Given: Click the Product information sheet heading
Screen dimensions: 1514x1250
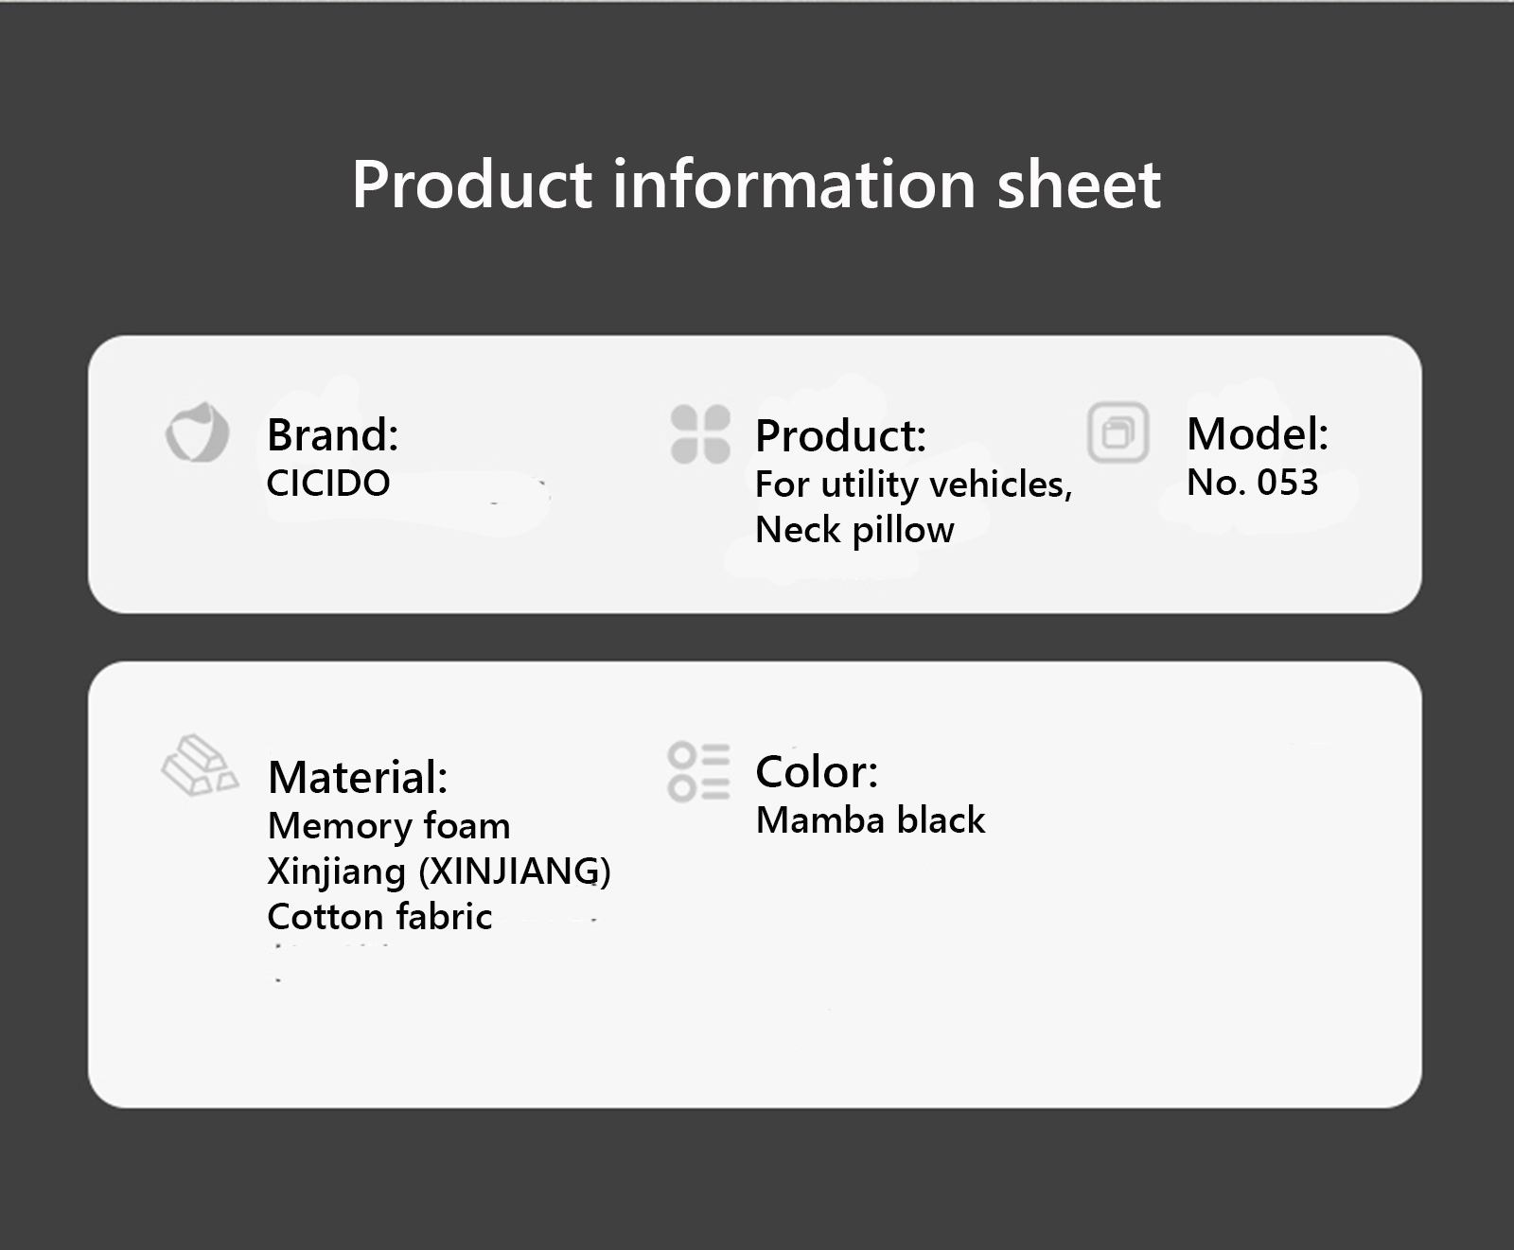Looking at the screenshot, I should 756,184.
